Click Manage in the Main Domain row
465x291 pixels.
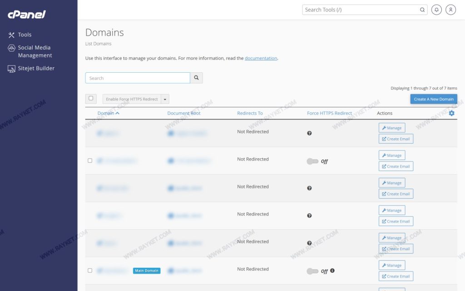[x=392, y=265]
